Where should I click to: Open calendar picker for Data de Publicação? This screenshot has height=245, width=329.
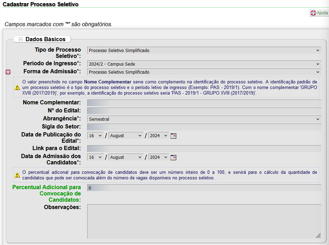click(x=173, y=136)
